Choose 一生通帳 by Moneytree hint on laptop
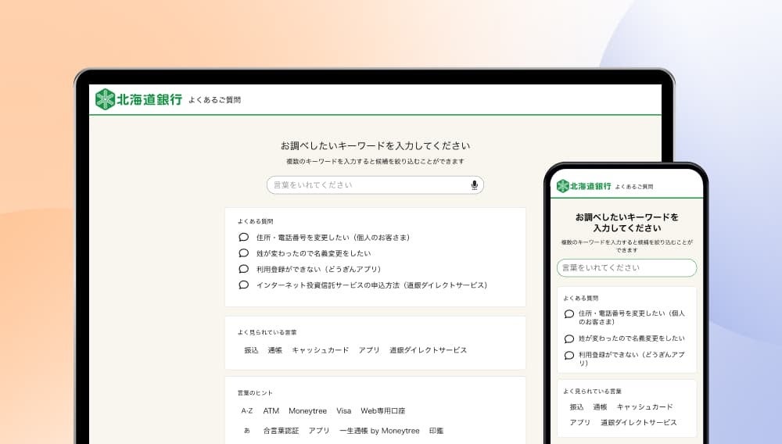The height and width of the screenshot is (444, 782). coord(379,431)
